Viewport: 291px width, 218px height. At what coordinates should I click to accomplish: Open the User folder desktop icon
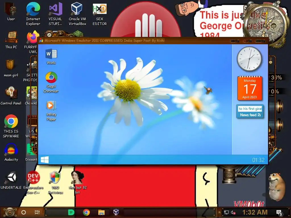pyautogui.click(x=11, y=11)
